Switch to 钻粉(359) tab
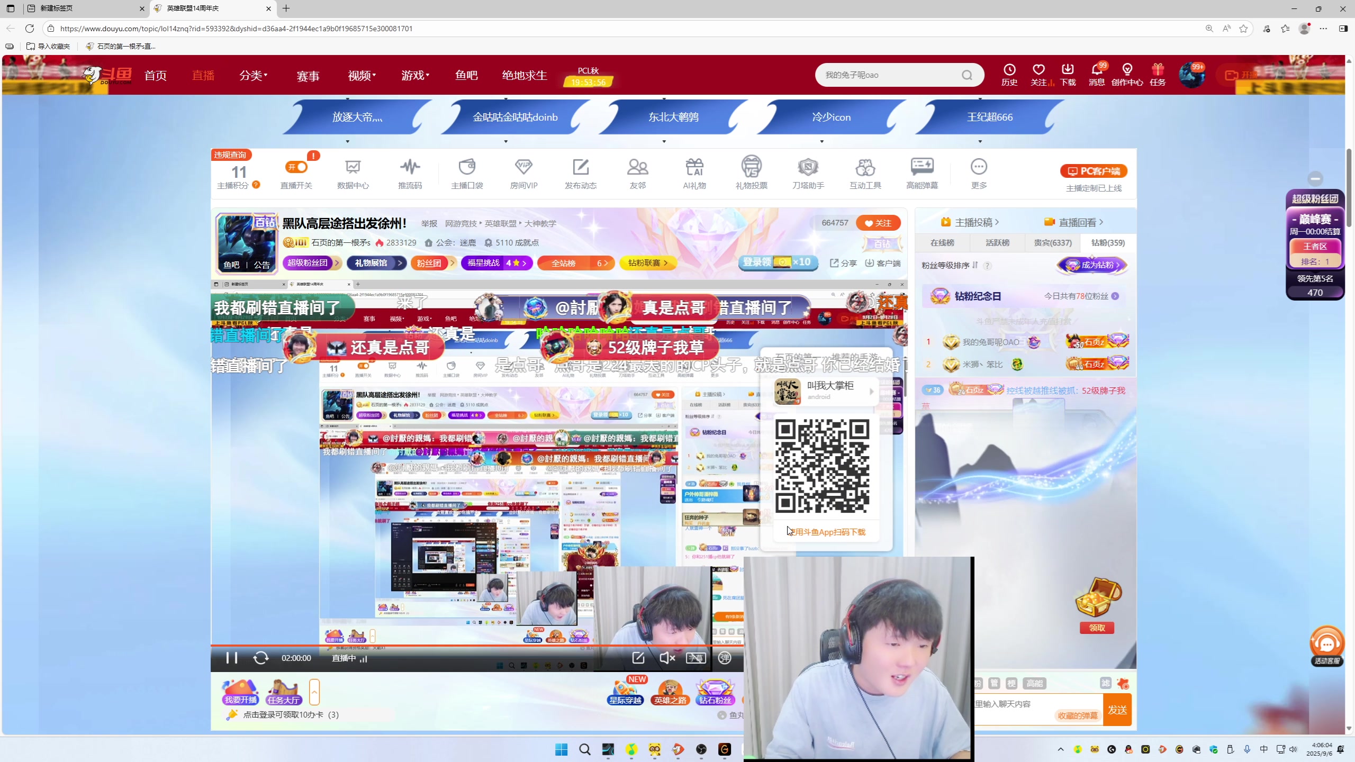This screenshot has height=762, width=1355. (1108, 242)
